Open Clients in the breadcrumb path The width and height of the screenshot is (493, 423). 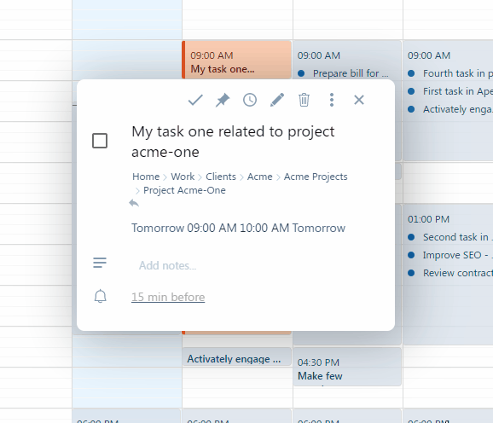pyautogui.click(x=221, y=177)
